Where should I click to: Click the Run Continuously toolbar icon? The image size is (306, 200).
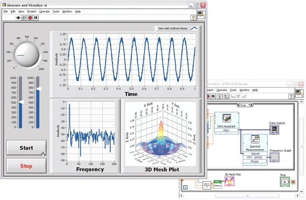click(x=24, y=18)
